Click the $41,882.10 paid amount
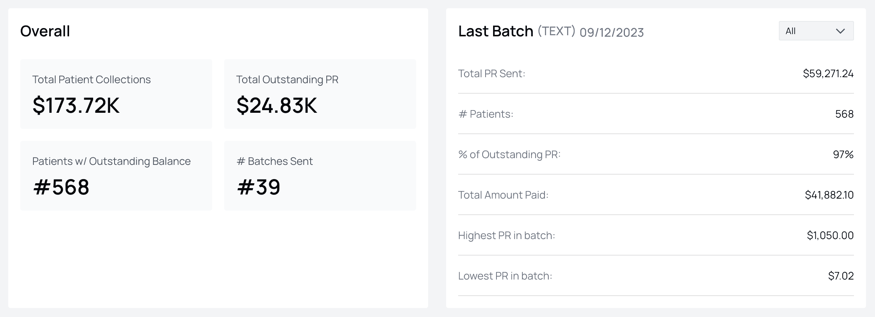The image size is (875, 317). tap(829, 195)
